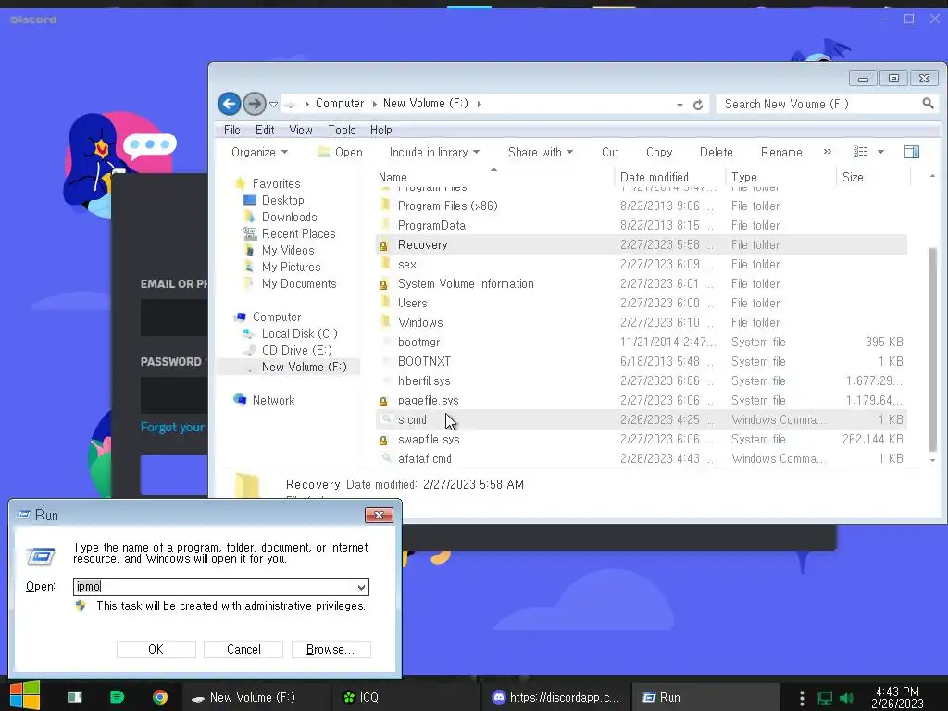Image resolution: width=948 pixels, height=711 pixels.
Task: Click the Open toolbar button
Action: click(341, 153)
